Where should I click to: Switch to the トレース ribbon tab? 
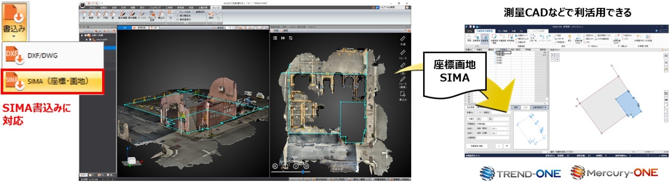216,7
